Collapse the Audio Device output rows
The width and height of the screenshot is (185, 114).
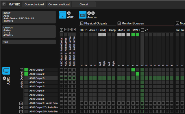pos(21,70)
